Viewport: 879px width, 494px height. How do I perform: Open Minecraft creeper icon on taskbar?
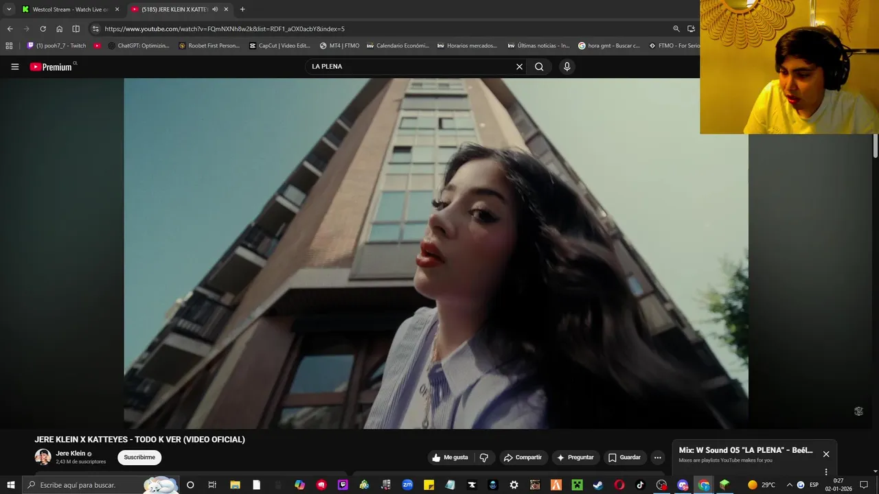578,485
